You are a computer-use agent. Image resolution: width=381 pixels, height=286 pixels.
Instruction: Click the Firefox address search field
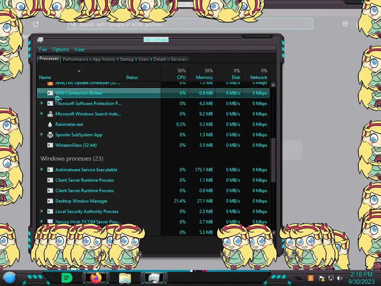click(190, 24)
